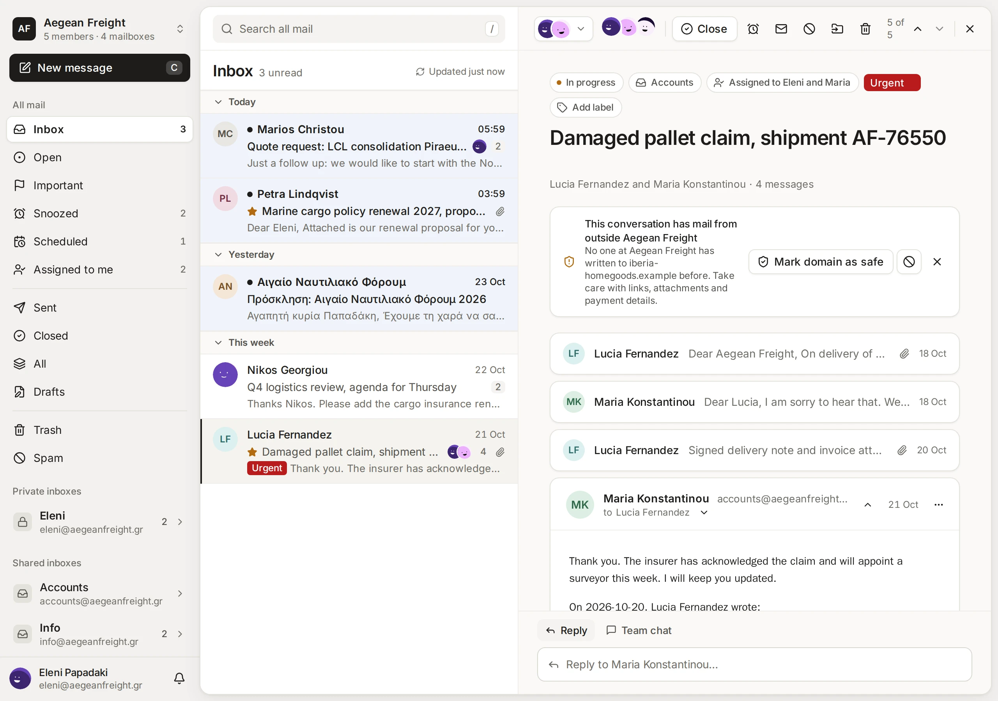Go to the Drafts folder
The height and width of the screenshot is (701, 998).
[x=99, y=392]
